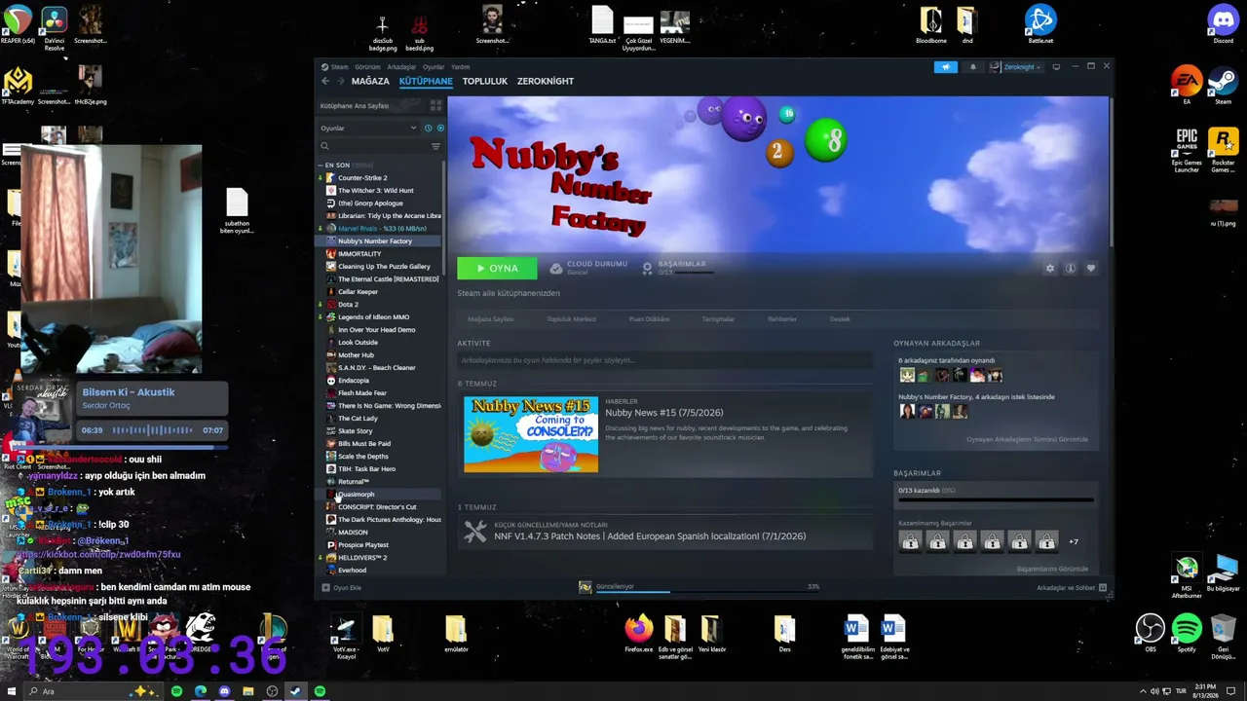Viewport: 1247px width, 701px height.
Task: Click the stream overlay song progress waveform
Action: [152, 430]
